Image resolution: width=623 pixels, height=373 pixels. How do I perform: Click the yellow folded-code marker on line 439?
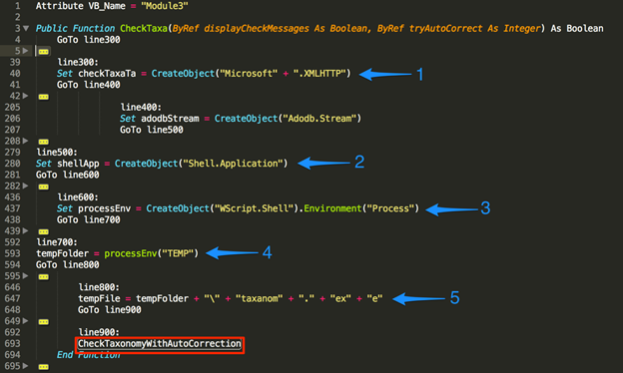(44, 231)
